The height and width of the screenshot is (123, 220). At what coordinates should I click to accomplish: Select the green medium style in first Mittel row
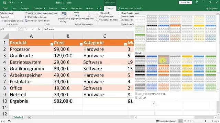point(211,59)
